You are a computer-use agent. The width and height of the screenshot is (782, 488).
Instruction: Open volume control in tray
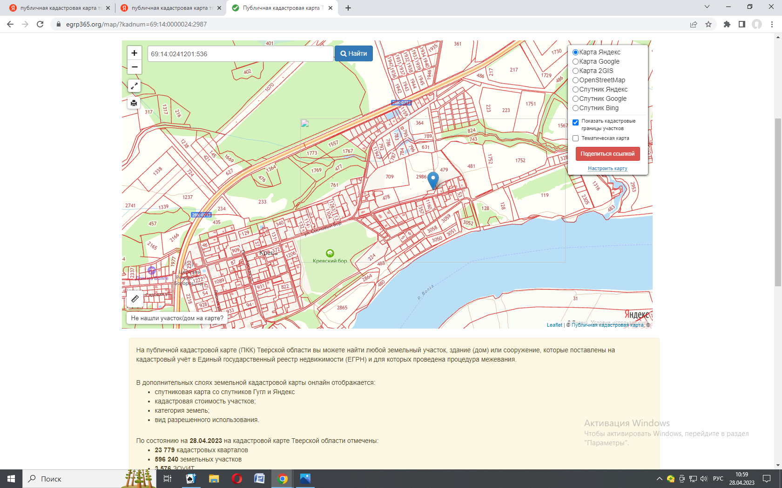(703, 479)
